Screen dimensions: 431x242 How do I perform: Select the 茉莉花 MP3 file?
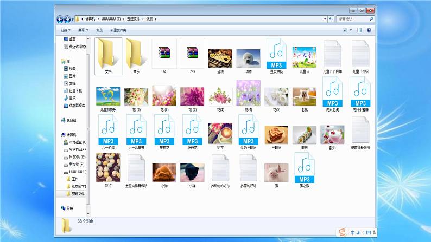(164, 133)
